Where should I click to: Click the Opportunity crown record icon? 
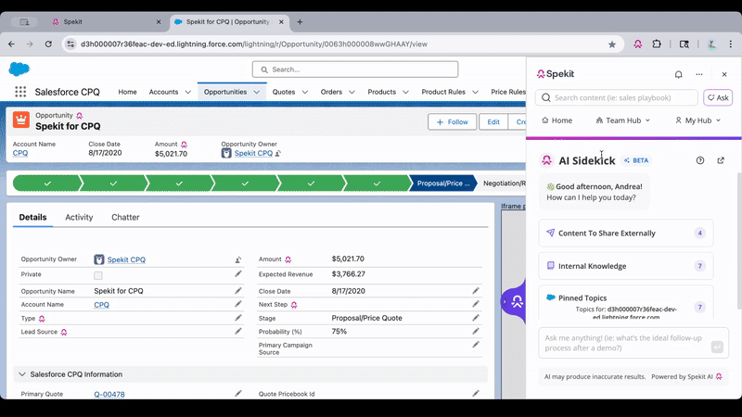21,120
